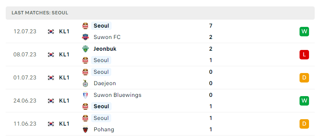The width and height of the screenshot is (317, 140).
Task: Click the Suwon Bluewings crest icon
Action: tap(85, 95)
